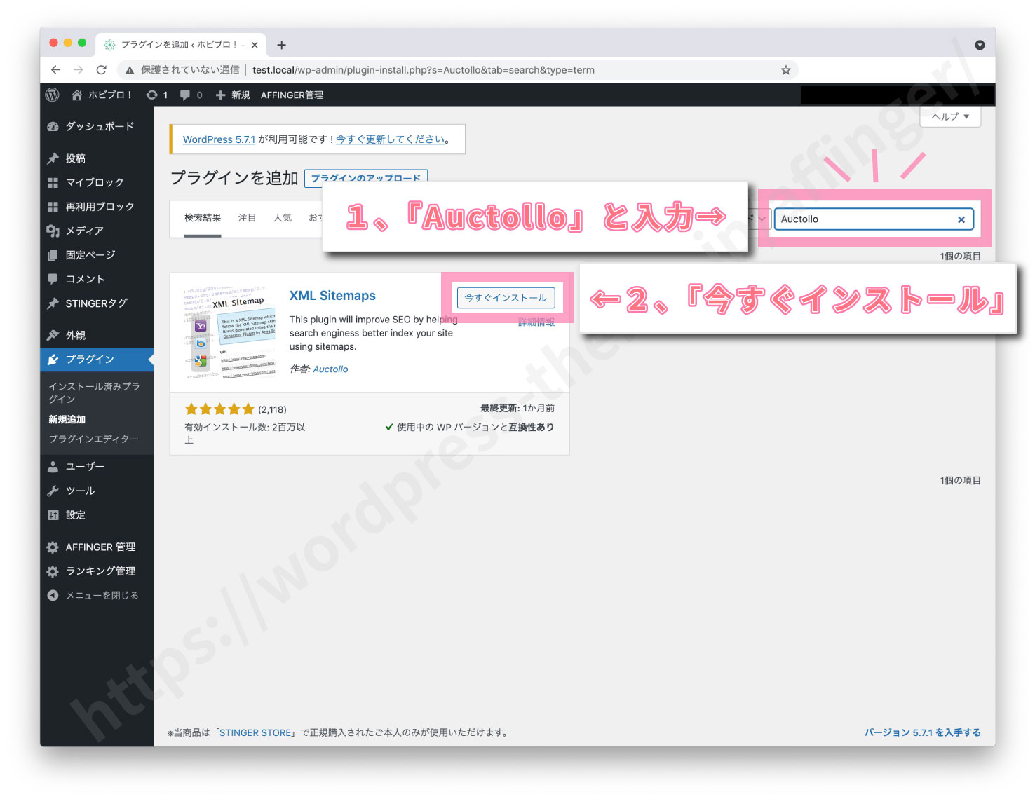Open the comments bubble icon in admin bar

click(x=191, y=95)
